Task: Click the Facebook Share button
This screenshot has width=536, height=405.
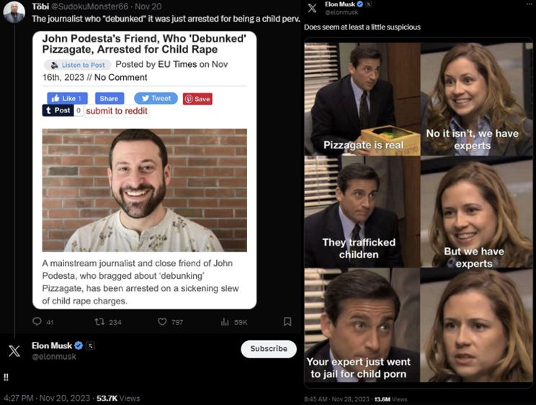Action: (110, 99)
